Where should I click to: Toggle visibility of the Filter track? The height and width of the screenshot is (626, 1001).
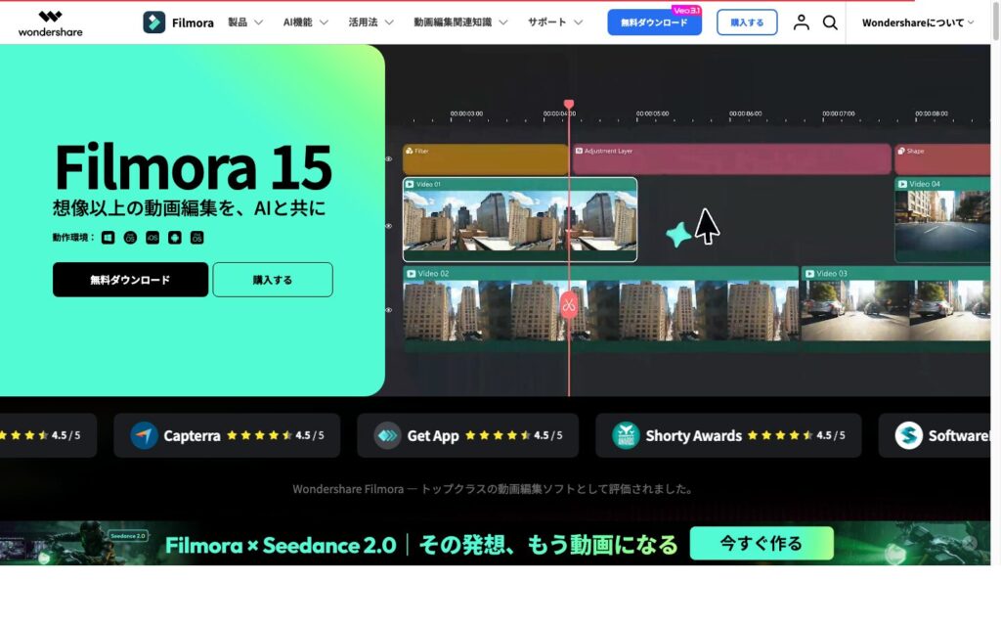(388, 158)
